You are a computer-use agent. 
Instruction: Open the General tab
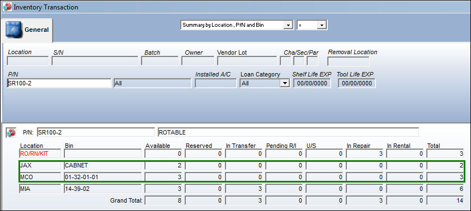tap(27, 30)
